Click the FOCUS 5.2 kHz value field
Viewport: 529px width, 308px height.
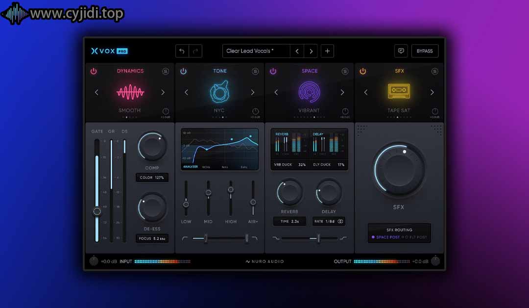pos(152,238)
